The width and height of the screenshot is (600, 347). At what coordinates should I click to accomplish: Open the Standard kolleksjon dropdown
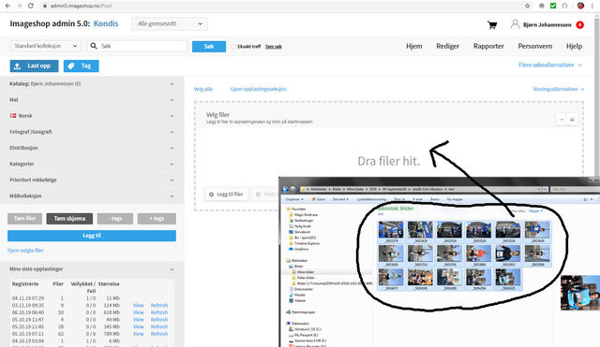(45, 46)
